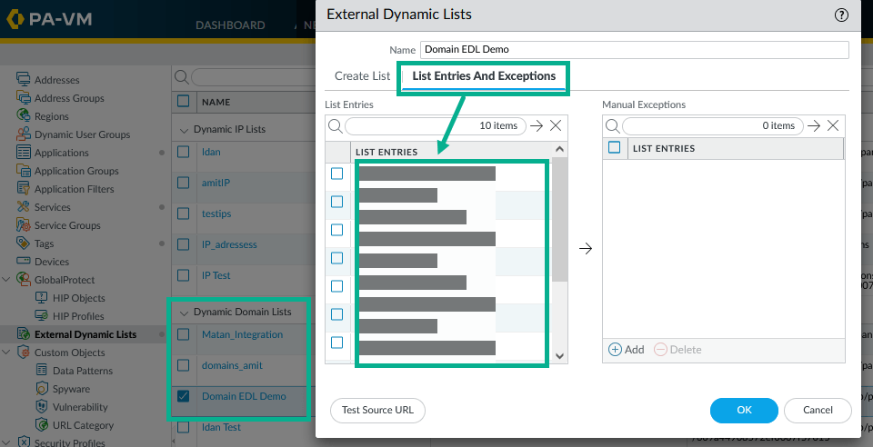Click the Name input field
873x447 pixels.
pos(634,50)
